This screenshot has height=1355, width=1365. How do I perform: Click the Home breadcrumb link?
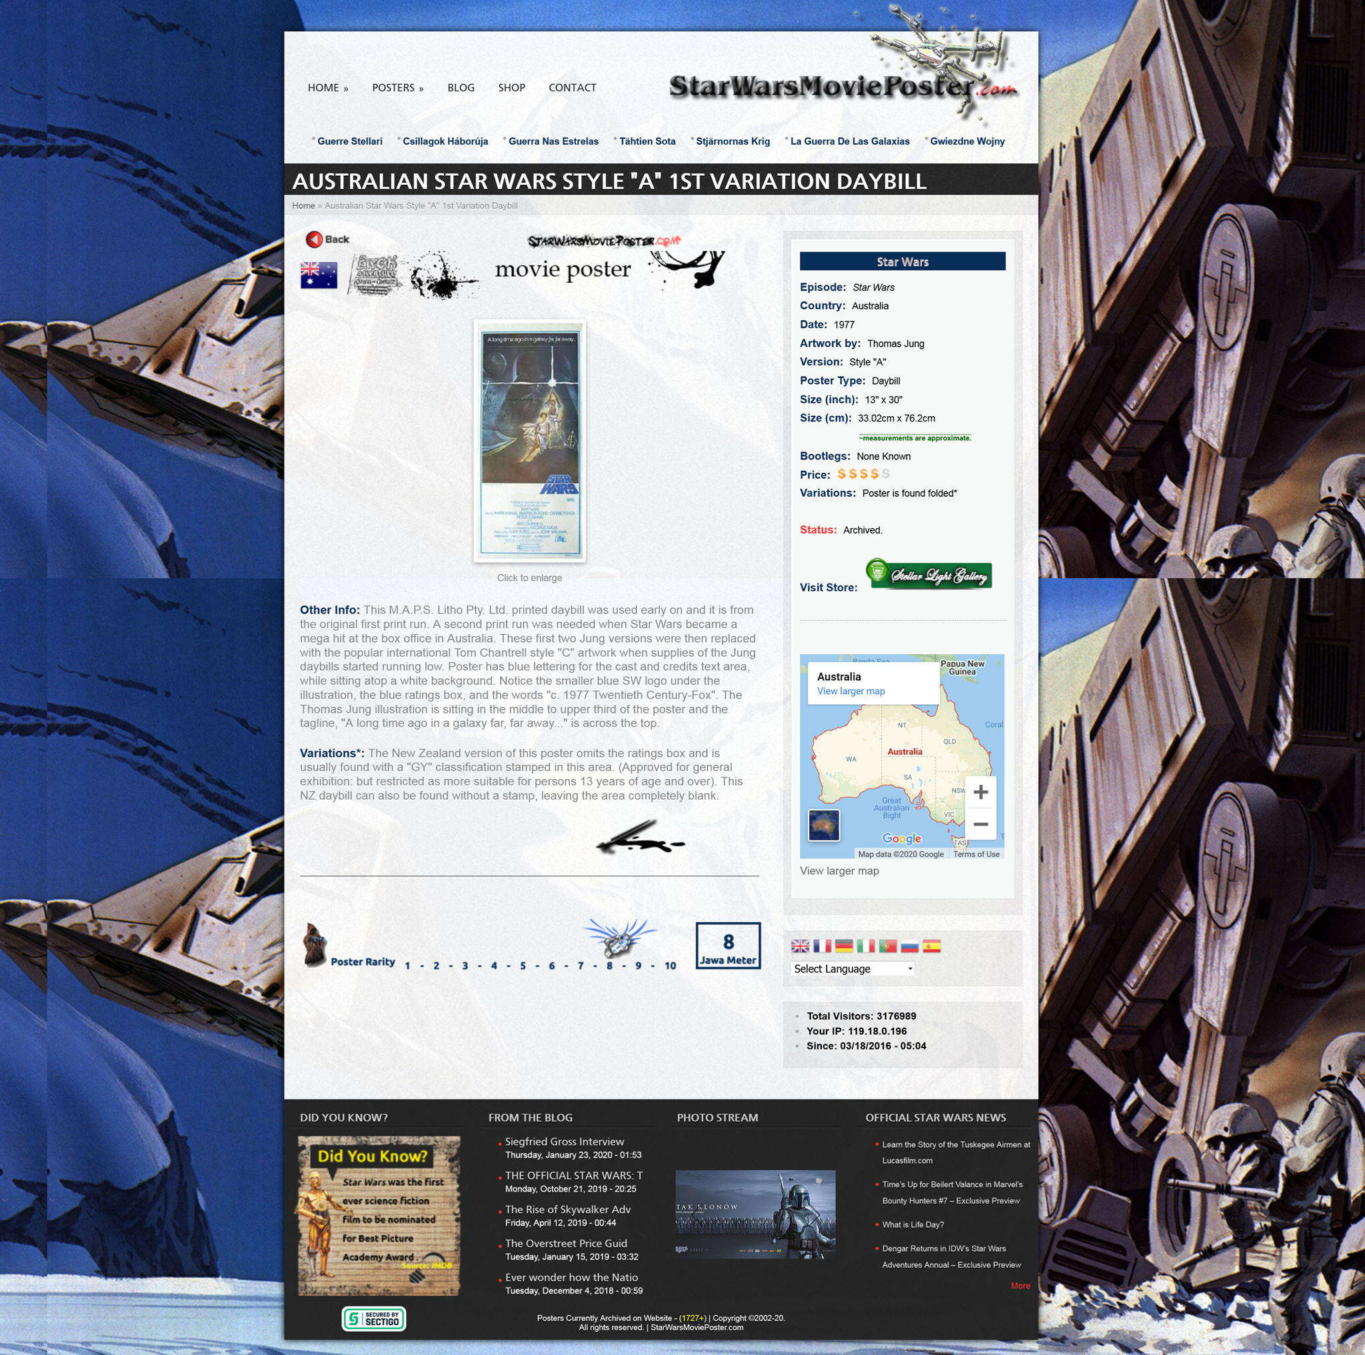pos(303,205)
